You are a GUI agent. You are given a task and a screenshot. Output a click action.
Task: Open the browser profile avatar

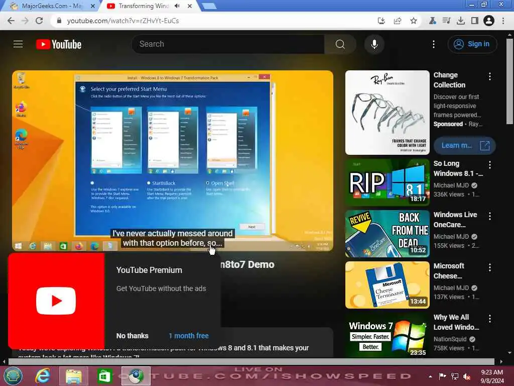click(489, 21)
